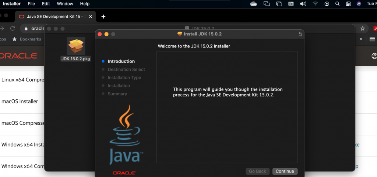377x177 pixels.
Task: Close the Install JDK 15.0.2 window
Action: (x=100, y=34)
